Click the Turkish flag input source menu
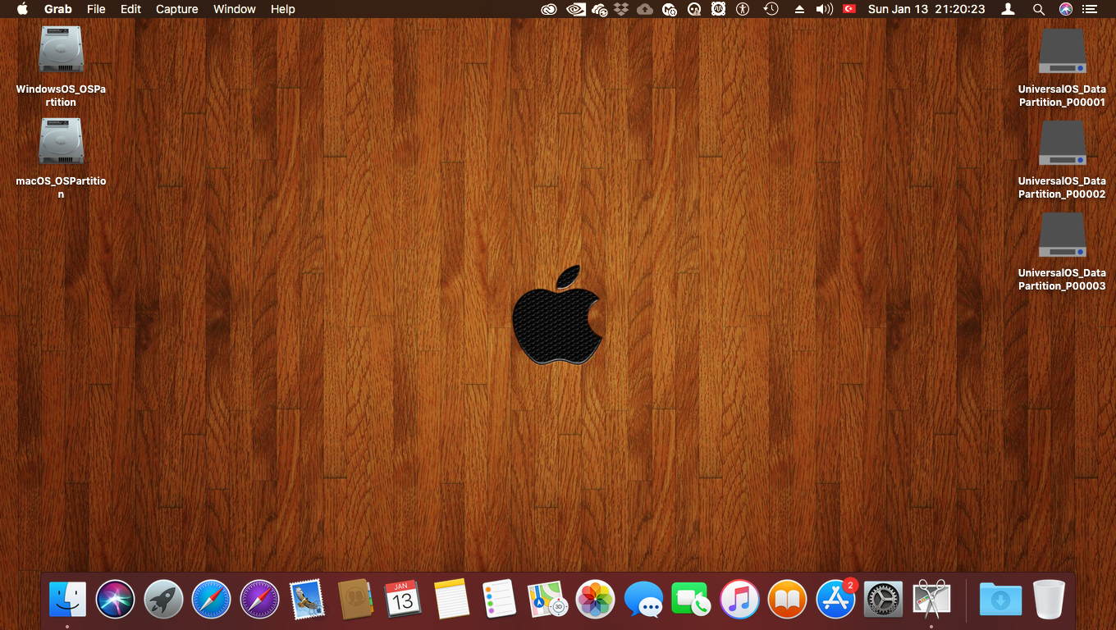 coord(849,9)
